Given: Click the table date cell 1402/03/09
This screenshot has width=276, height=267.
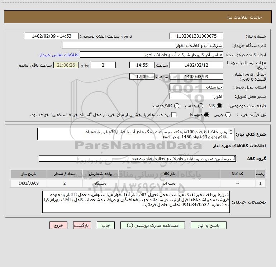Looking at the screenshot, I should 29,183.
